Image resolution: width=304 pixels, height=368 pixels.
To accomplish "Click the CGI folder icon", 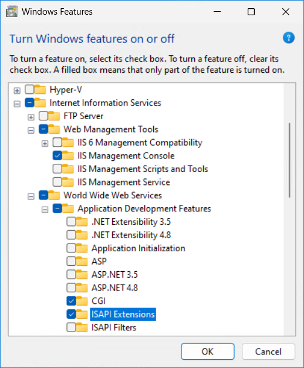I will 82,301.
